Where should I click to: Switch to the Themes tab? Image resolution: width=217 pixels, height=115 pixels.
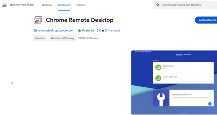click(81, 5)
